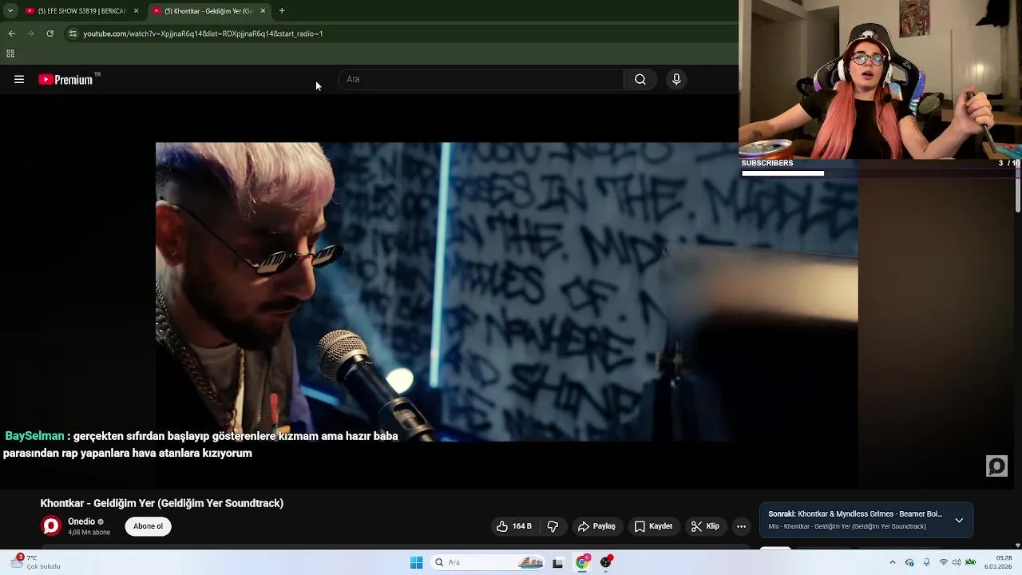Go forward in browser history

[30, 34]
